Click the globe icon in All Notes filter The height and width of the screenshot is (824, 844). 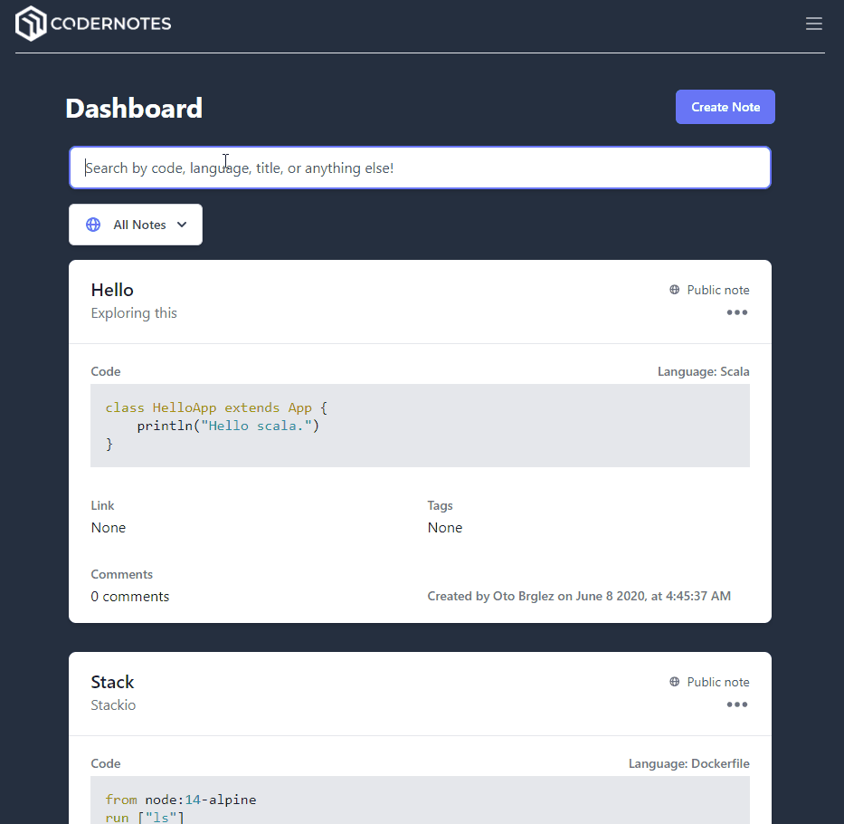(93, 225)
